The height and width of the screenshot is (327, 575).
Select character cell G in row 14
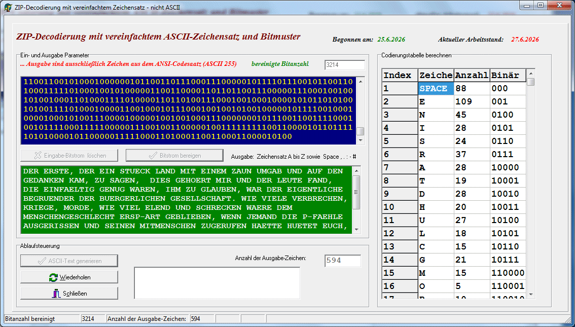pos(436,260)
